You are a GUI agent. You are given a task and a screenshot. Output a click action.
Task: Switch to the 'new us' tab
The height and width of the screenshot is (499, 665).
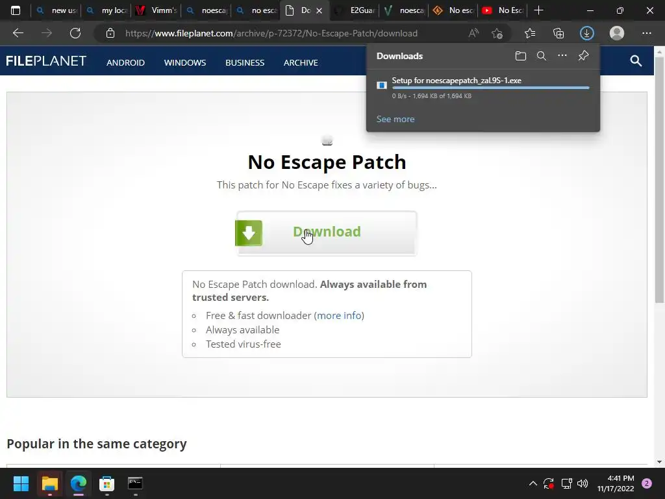[57, 10]
